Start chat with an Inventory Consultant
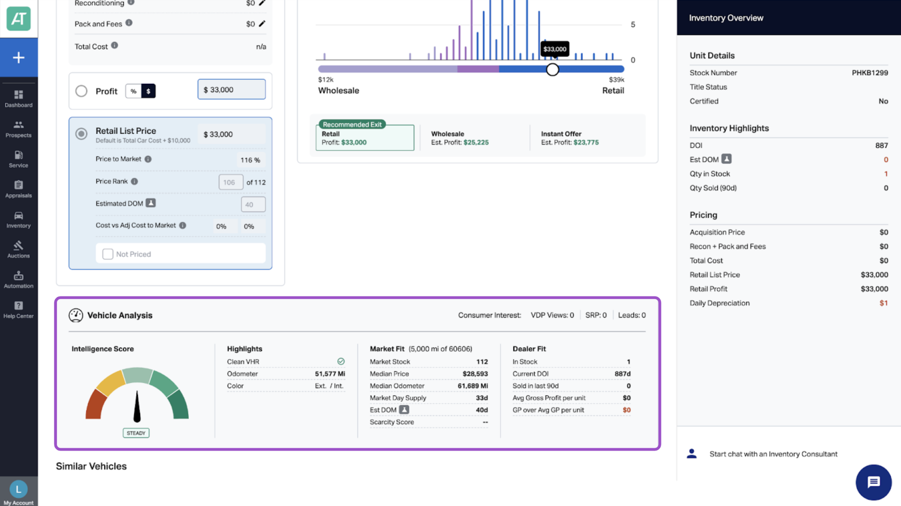901x506 pixels. [773, 454]
